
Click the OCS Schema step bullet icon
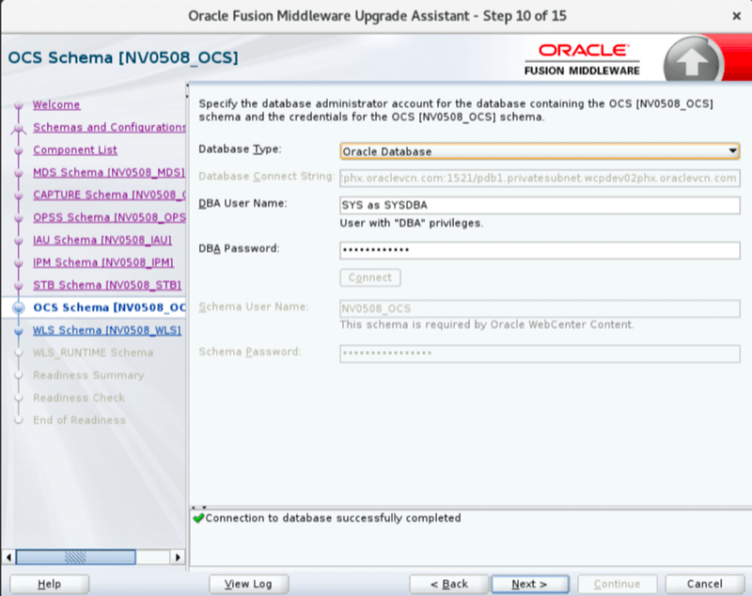(19, 308)
